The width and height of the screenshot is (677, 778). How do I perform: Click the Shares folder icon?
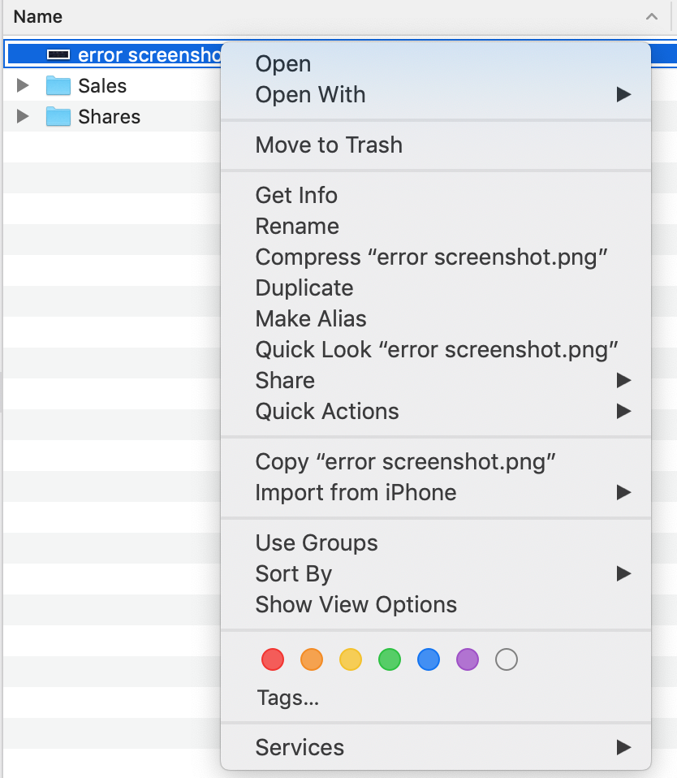58,117
